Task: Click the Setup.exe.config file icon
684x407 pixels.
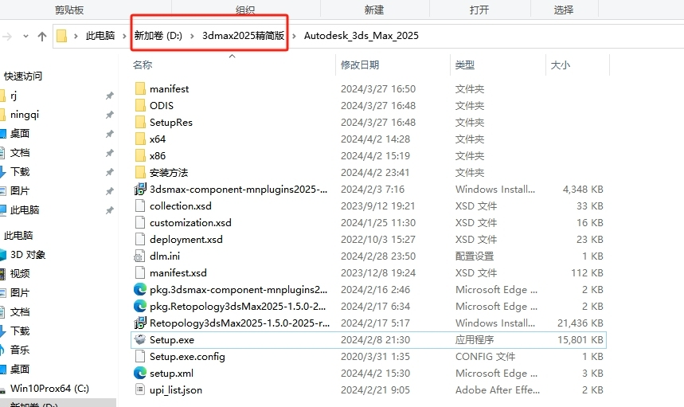Action: tap(140, 356)
